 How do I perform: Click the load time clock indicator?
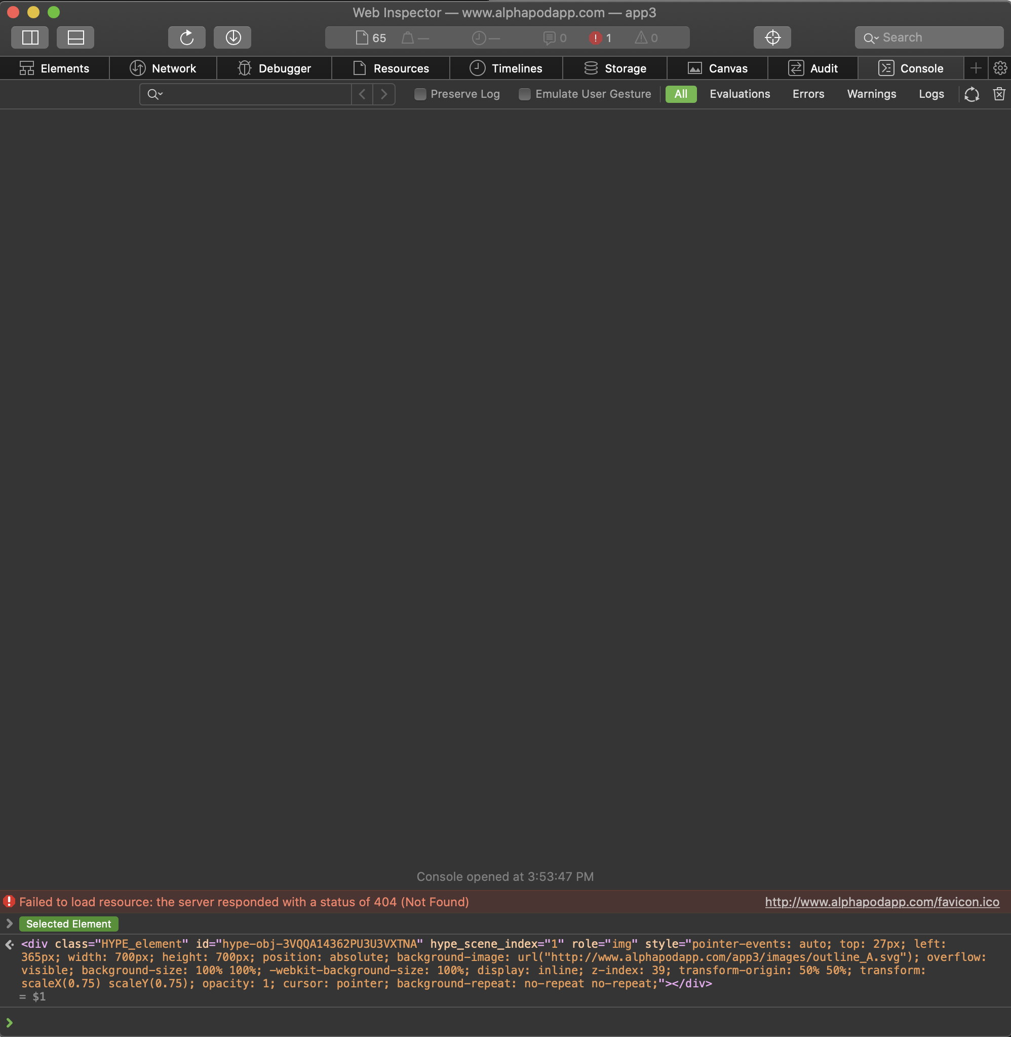(x=486, y=38)
